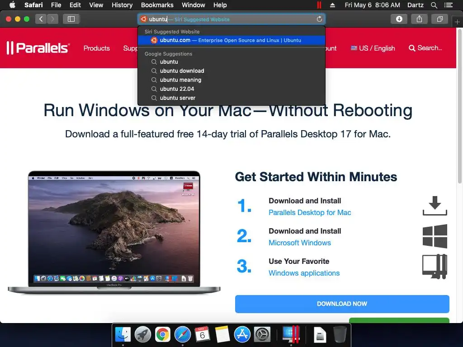This screenshot has width=463, height=347.
Task: Open Parallels Desktop in the Dock
Action: (x=291, y=335)
